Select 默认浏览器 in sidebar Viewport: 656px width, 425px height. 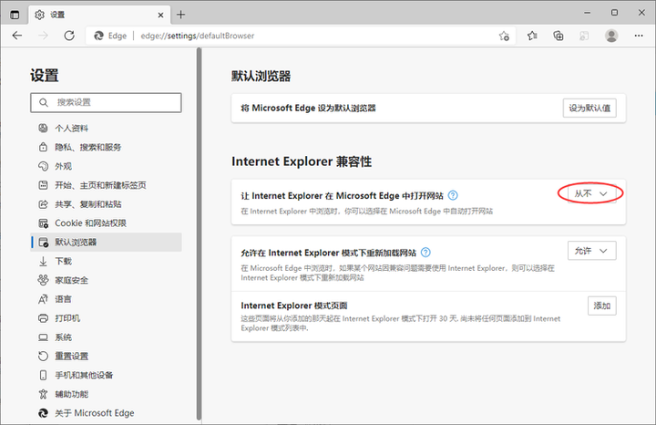pyautogui.click(x=106, y=242)
